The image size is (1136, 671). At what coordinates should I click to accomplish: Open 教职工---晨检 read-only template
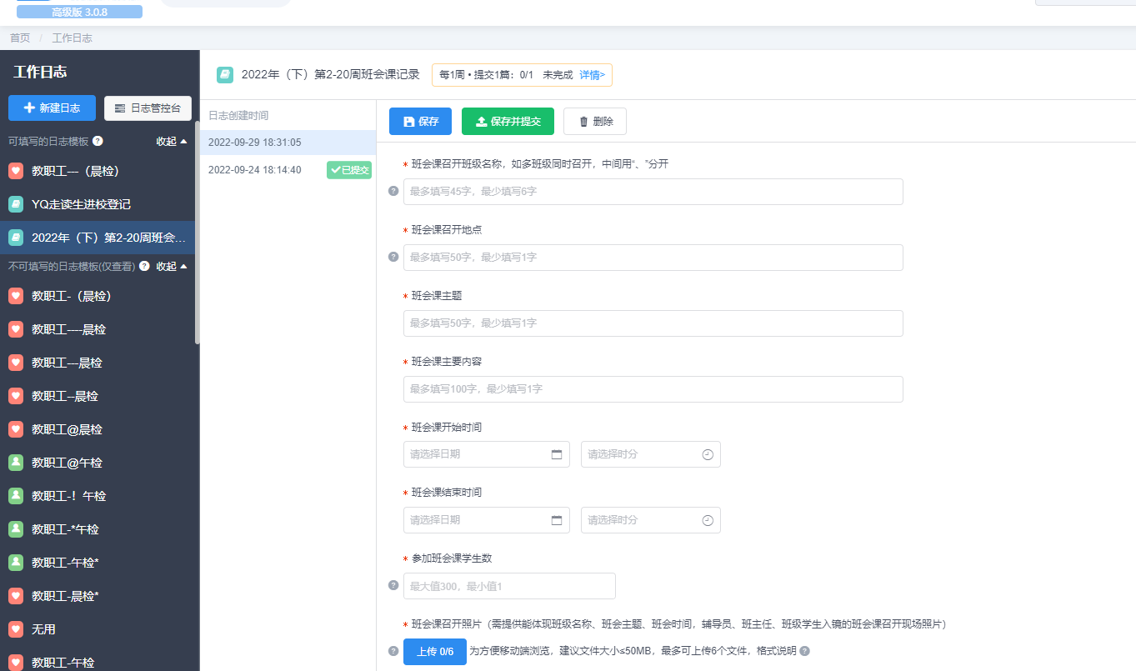point(98,363)
